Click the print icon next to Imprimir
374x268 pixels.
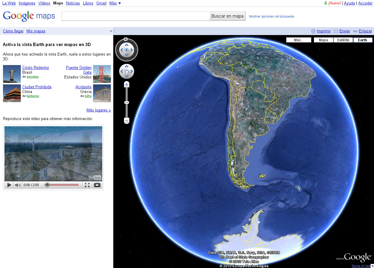[x=313, y=31]
